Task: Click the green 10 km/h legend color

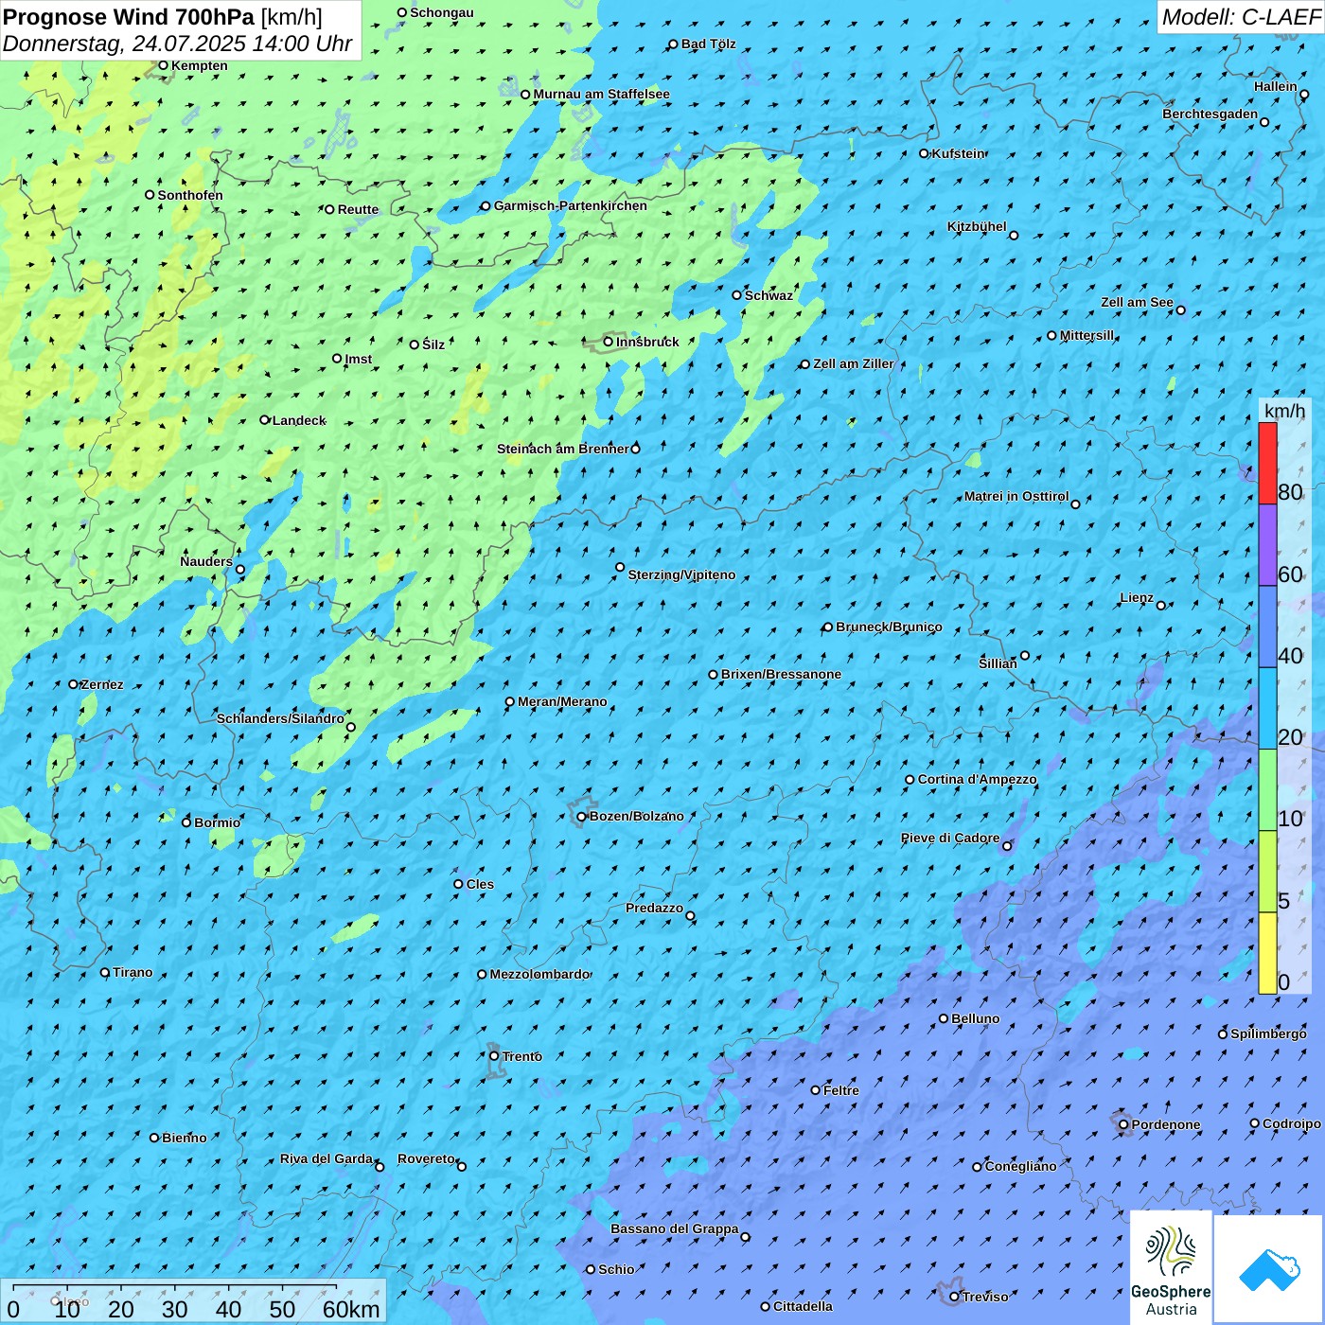Action: point(1267,790)
